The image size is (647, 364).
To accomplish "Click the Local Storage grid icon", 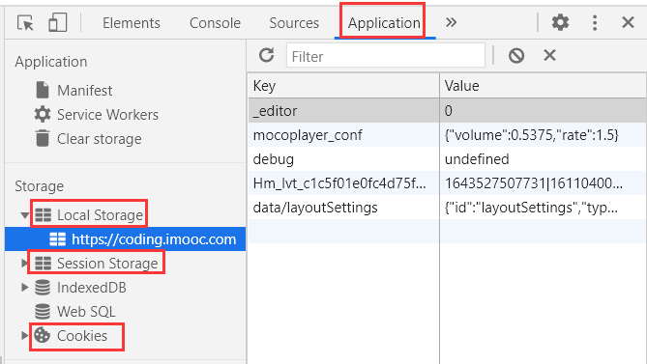I will (43, 215).
